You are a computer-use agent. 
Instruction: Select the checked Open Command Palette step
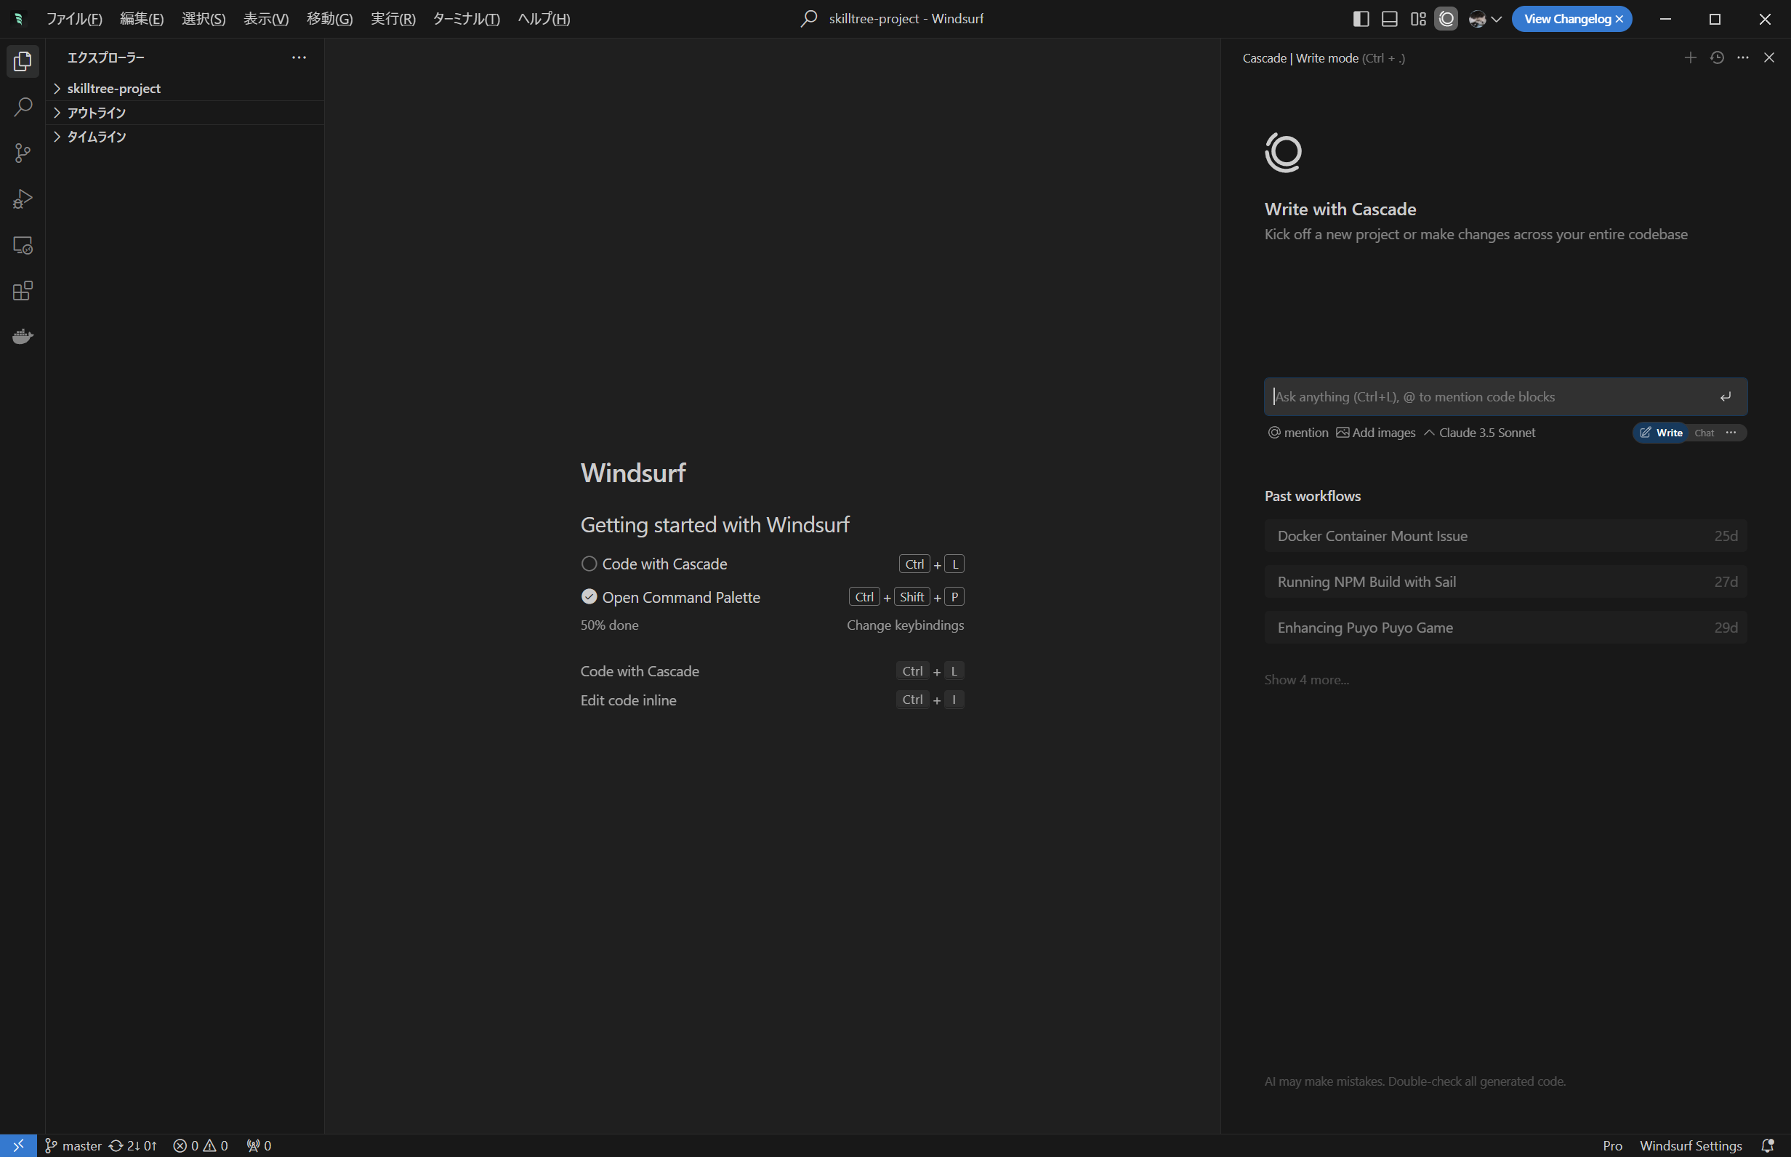pos(772,596)
